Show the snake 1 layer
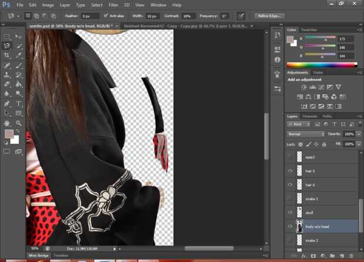This screenshot has height=262, width=364. click(290, 199)
